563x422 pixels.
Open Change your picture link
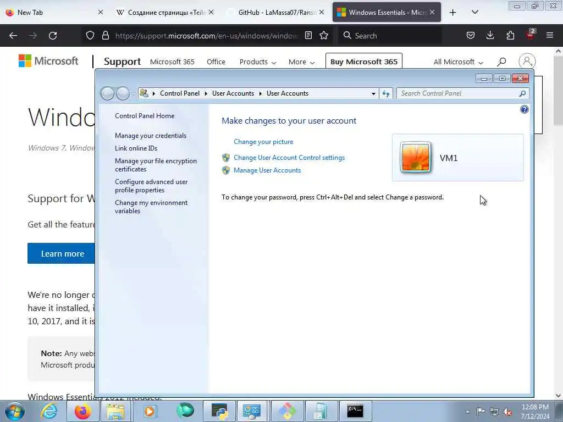tap(263, 142)
